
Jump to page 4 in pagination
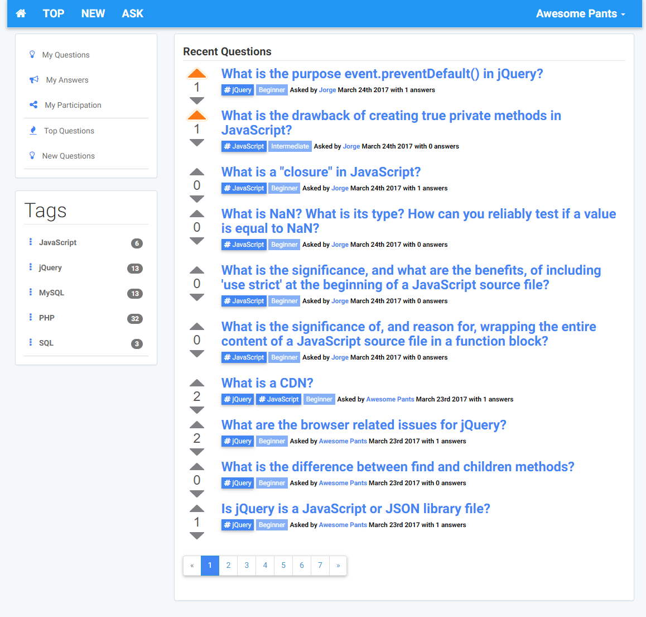tap(265, 566)
